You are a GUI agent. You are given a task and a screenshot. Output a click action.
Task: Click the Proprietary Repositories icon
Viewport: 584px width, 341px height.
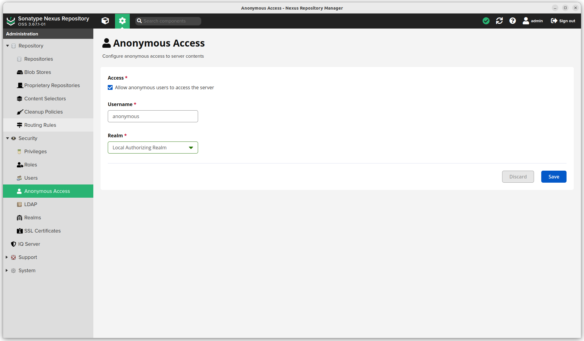pos(20,85)
